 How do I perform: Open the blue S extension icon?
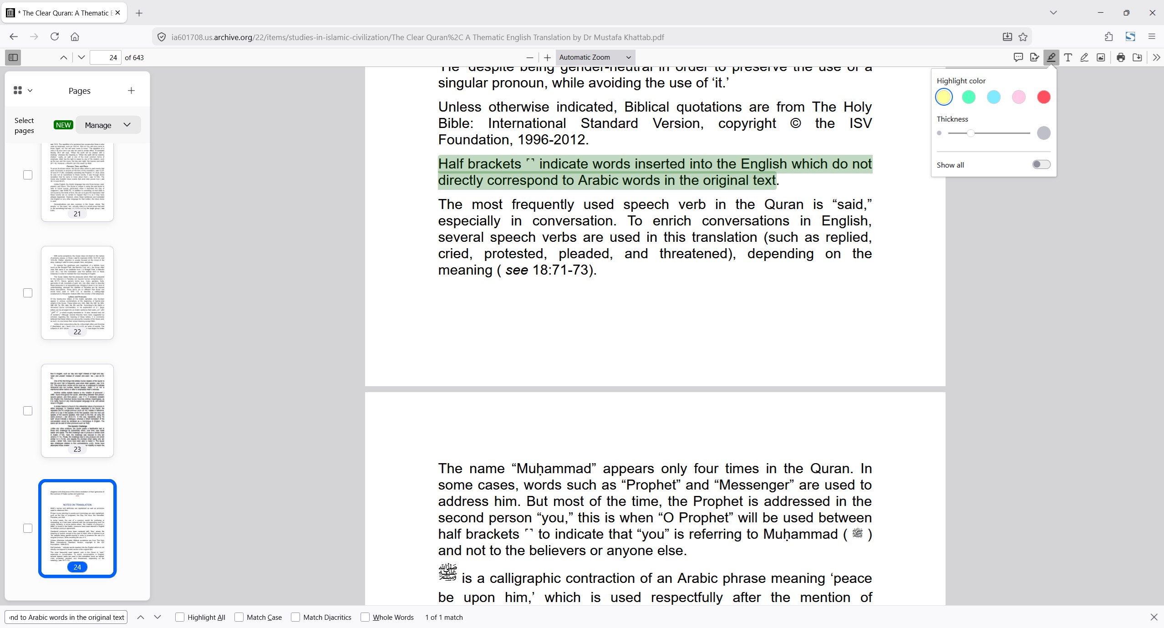point(1130,36)
